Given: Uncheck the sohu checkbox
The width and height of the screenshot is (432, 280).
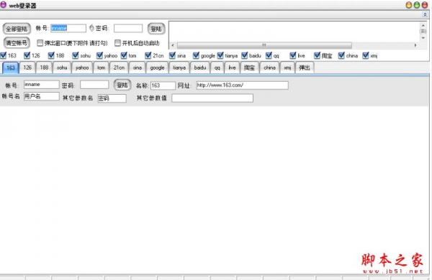Looking at the screenshot, I should pyautogui.click(x=76, y=55).
